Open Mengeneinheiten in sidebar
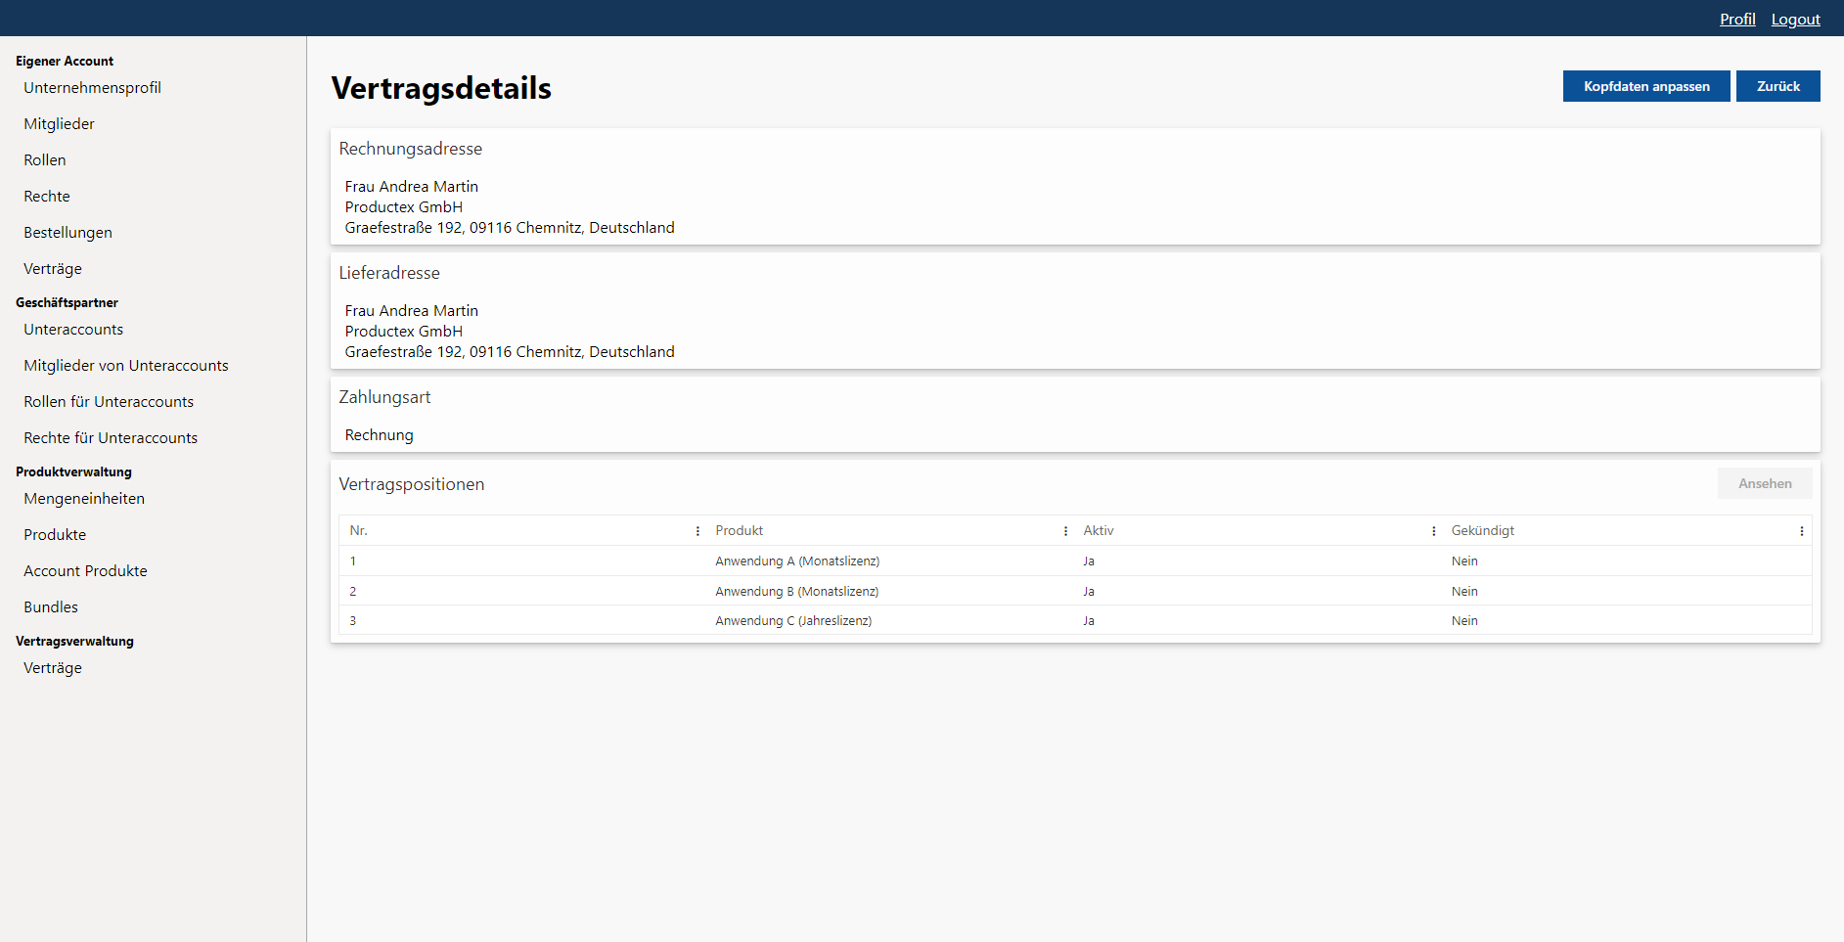This screenshot has height=942, width=1844. pos(84,499)
